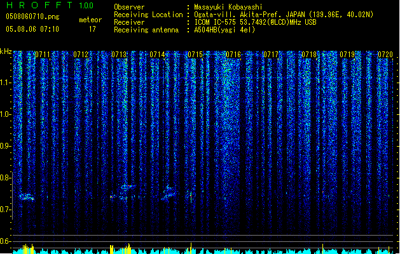Click the observer name Masayuki Kobayashi

coord(228,7)
